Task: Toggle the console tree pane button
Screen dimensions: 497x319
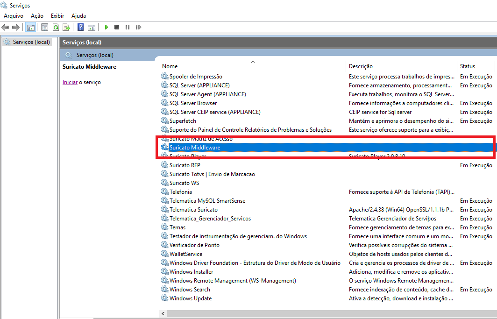Action: coord(30,27)
